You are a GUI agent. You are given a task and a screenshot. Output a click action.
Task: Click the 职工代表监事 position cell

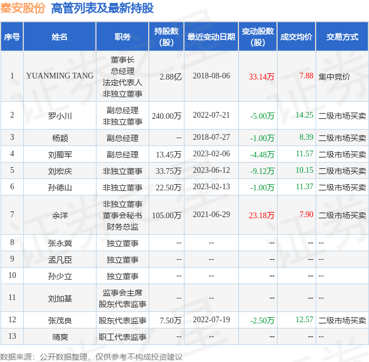point(123,337)
